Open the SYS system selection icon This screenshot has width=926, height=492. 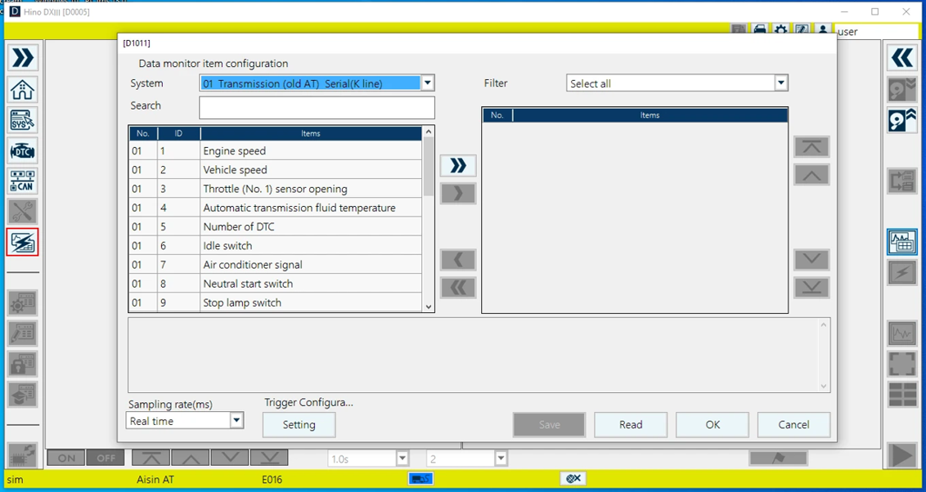[x=22, y=119]
